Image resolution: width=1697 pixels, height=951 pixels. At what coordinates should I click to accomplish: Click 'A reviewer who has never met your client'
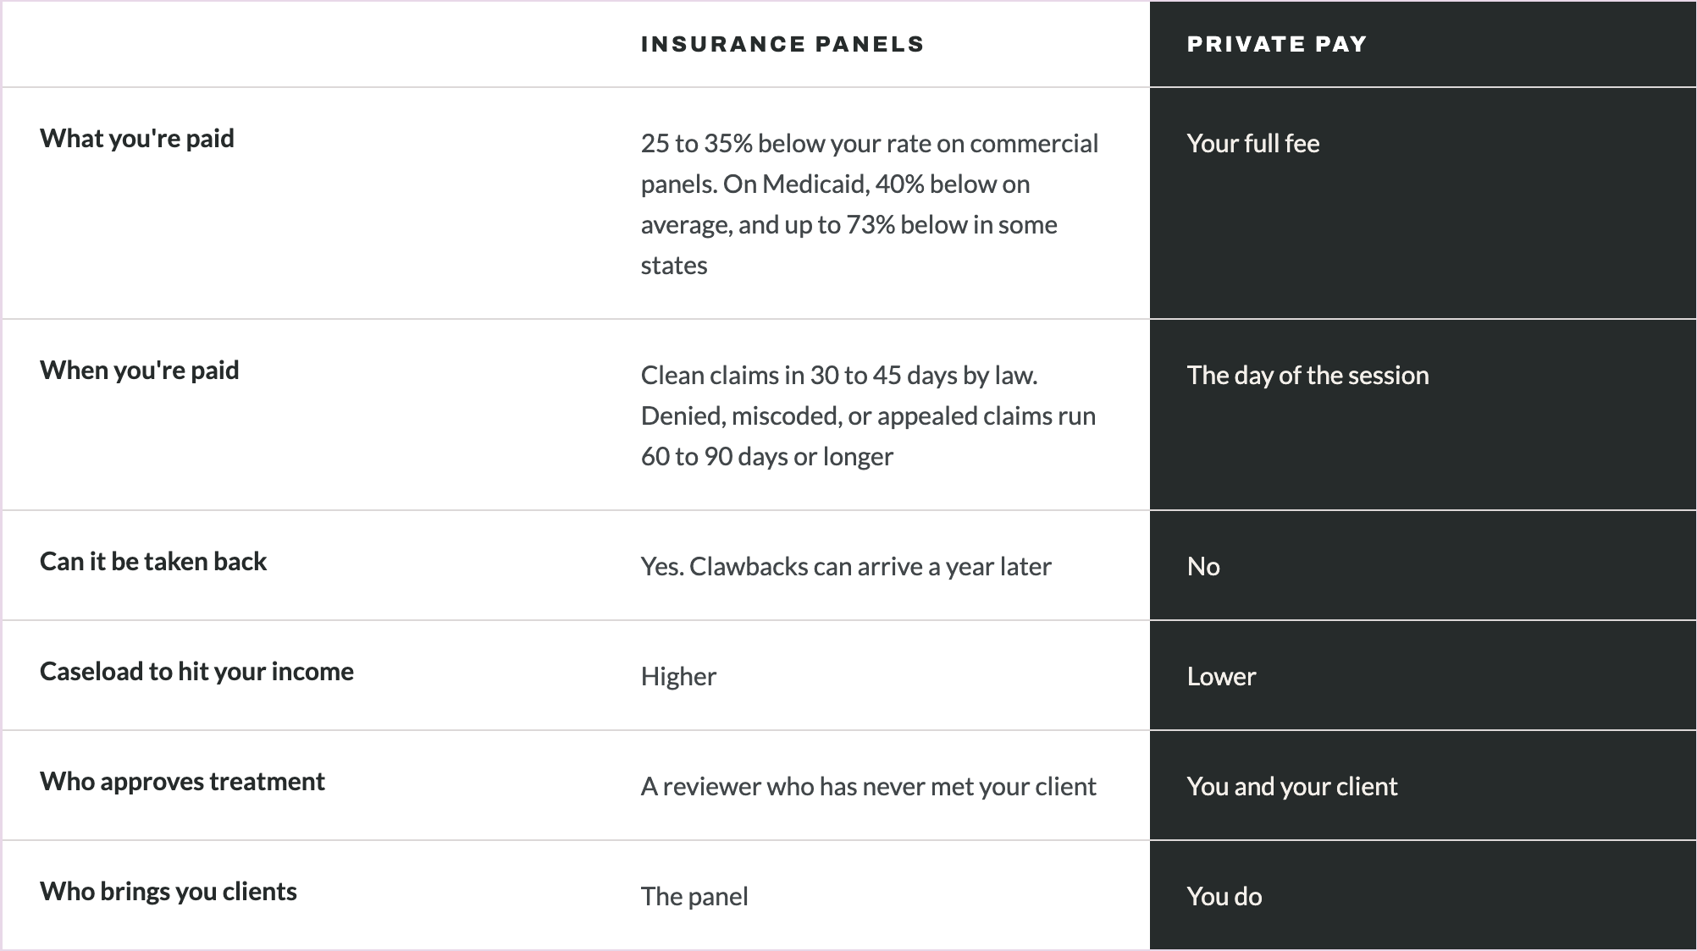(869, 786)
